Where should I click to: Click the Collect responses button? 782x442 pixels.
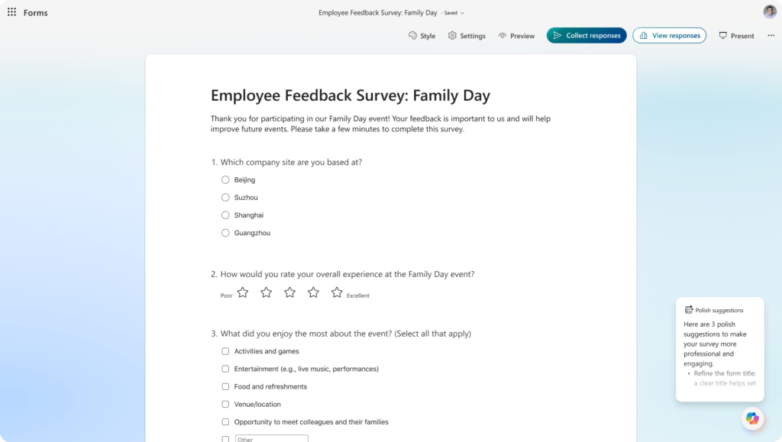(x=586, y=35)
